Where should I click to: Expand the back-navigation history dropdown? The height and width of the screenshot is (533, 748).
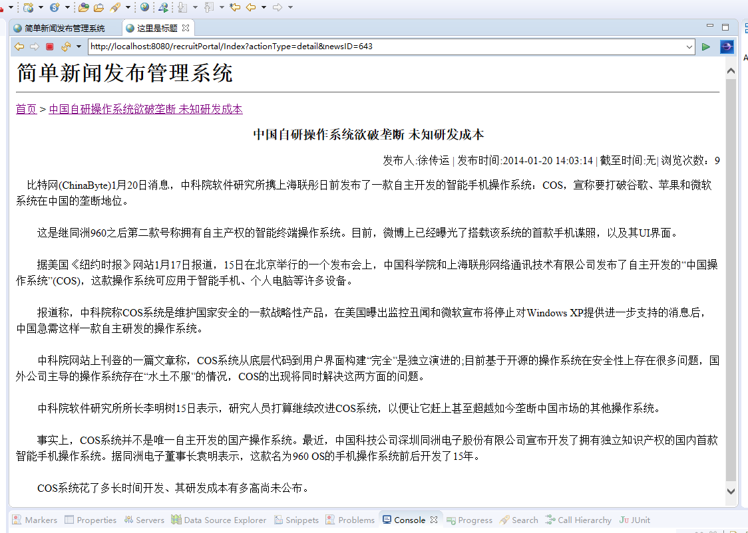coord(263,7)
